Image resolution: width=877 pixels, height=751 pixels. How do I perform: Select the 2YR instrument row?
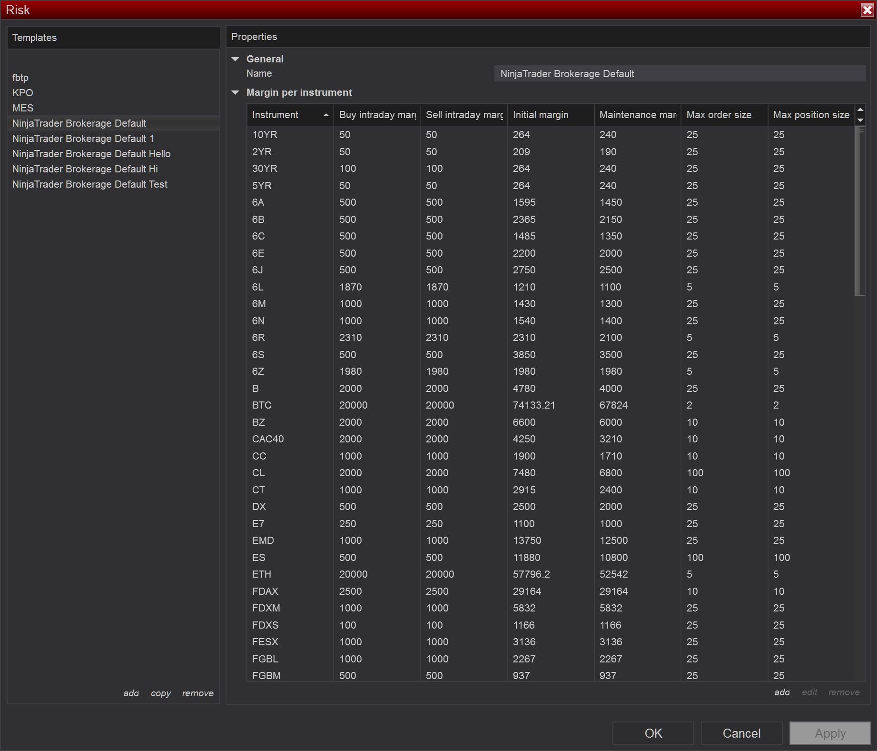coord(551,152)
